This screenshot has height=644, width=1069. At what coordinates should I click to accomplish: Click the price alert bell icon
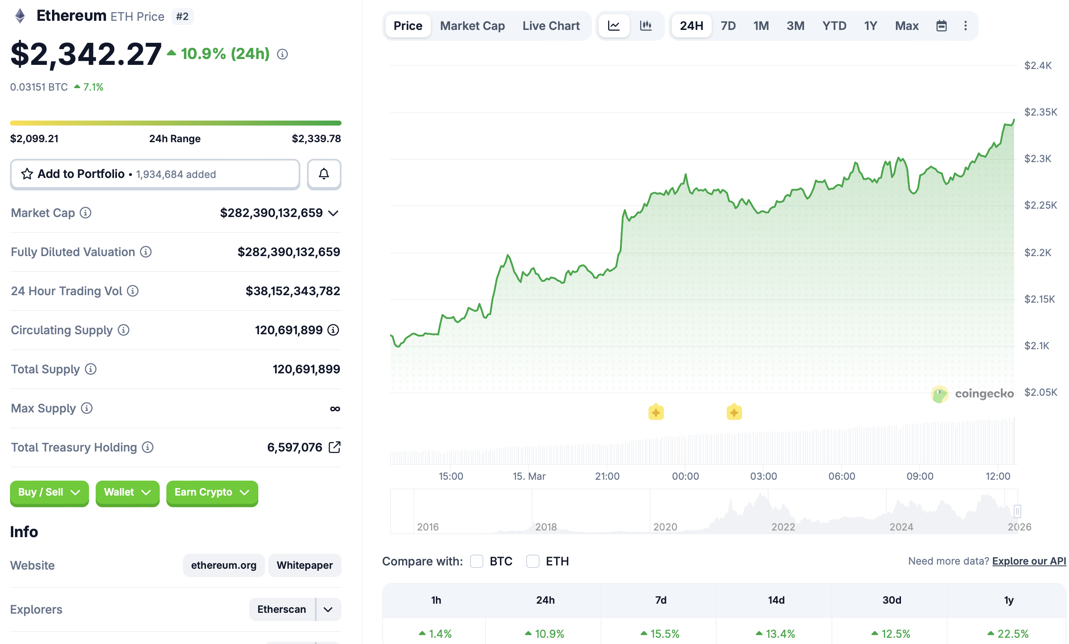click(x=324, y=174)
